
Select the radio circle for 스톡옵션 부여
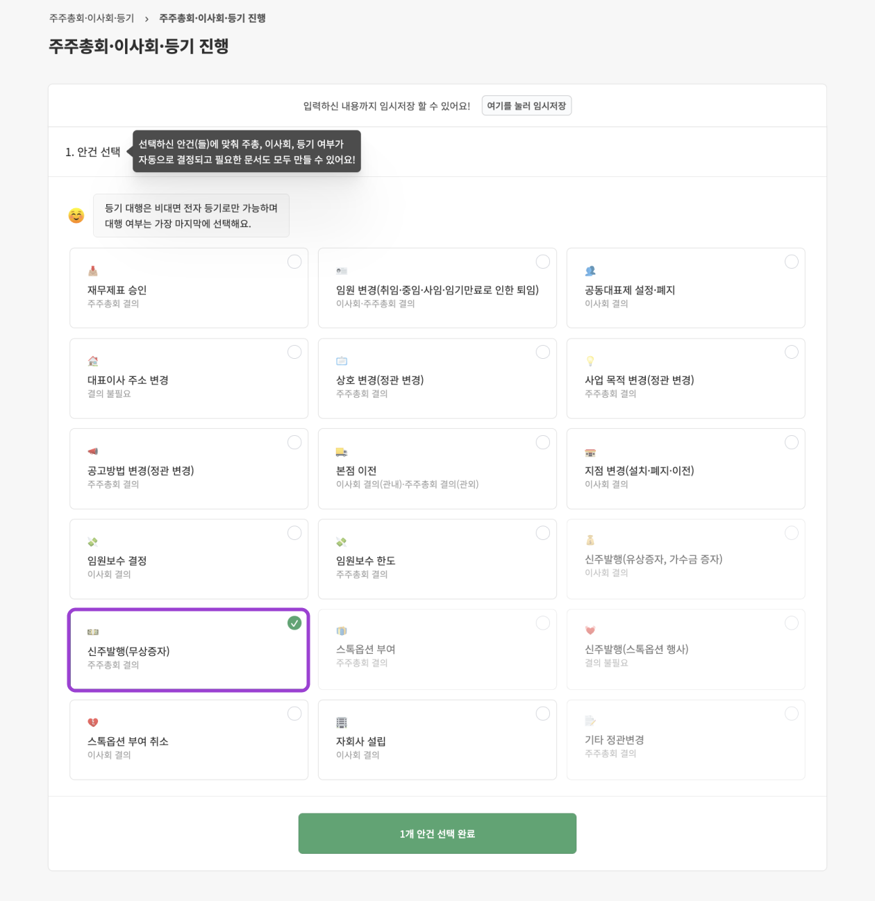[x=543, y=623]
